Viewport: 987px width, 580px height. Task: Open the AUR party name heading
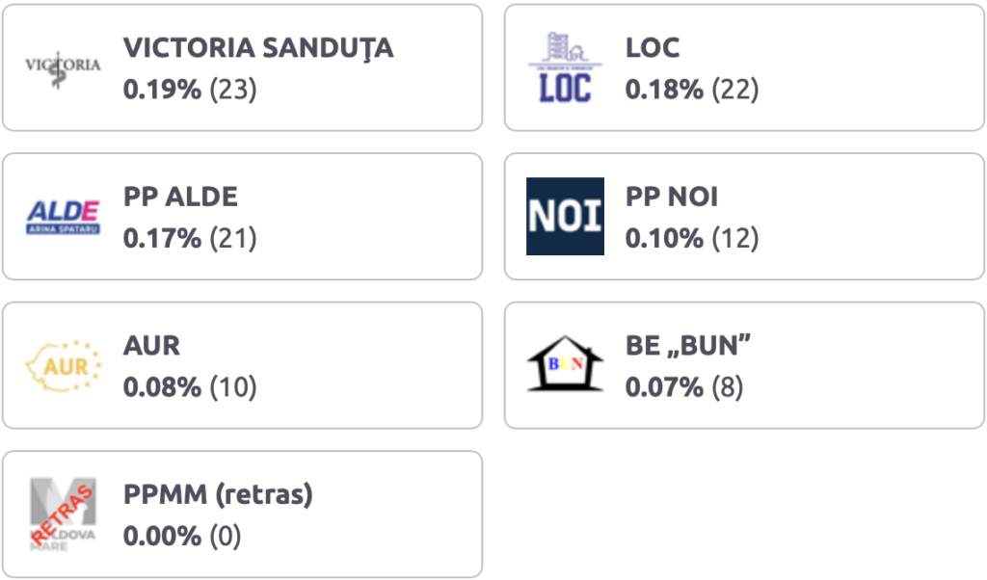(151, 346)
